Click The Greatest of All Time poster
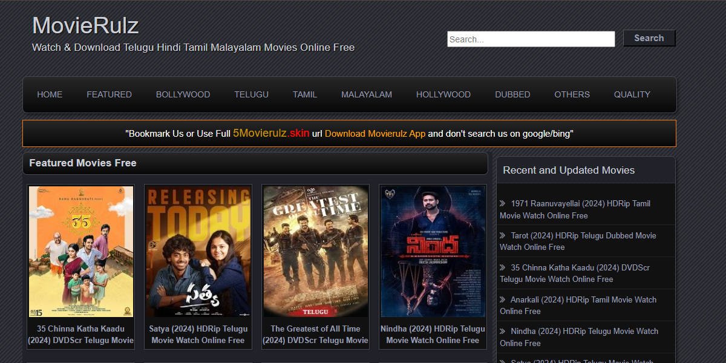 point(315,251)
